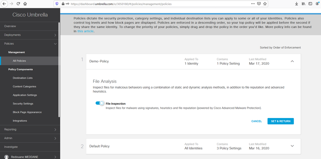321x159 pixels.
Task: Click the browser address bar URL
Action: coord(121,4)
